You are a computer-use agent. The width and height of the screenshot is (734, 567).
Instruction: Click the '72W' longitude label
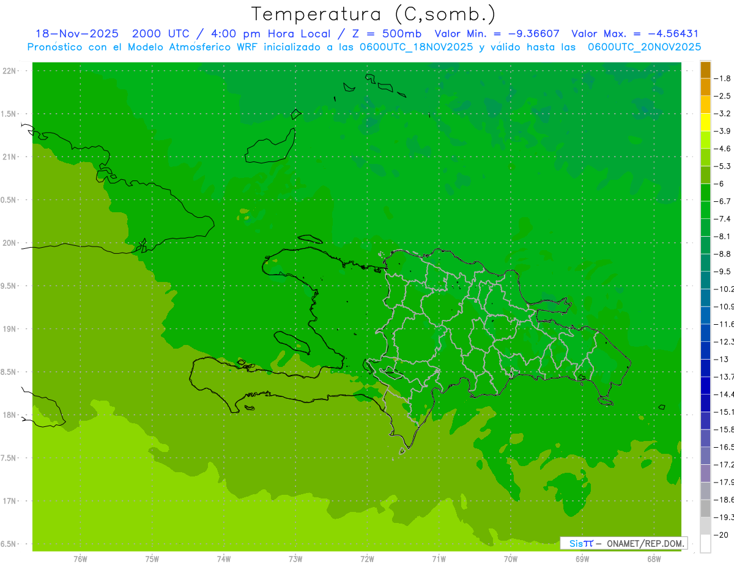[x=367, y=558]
